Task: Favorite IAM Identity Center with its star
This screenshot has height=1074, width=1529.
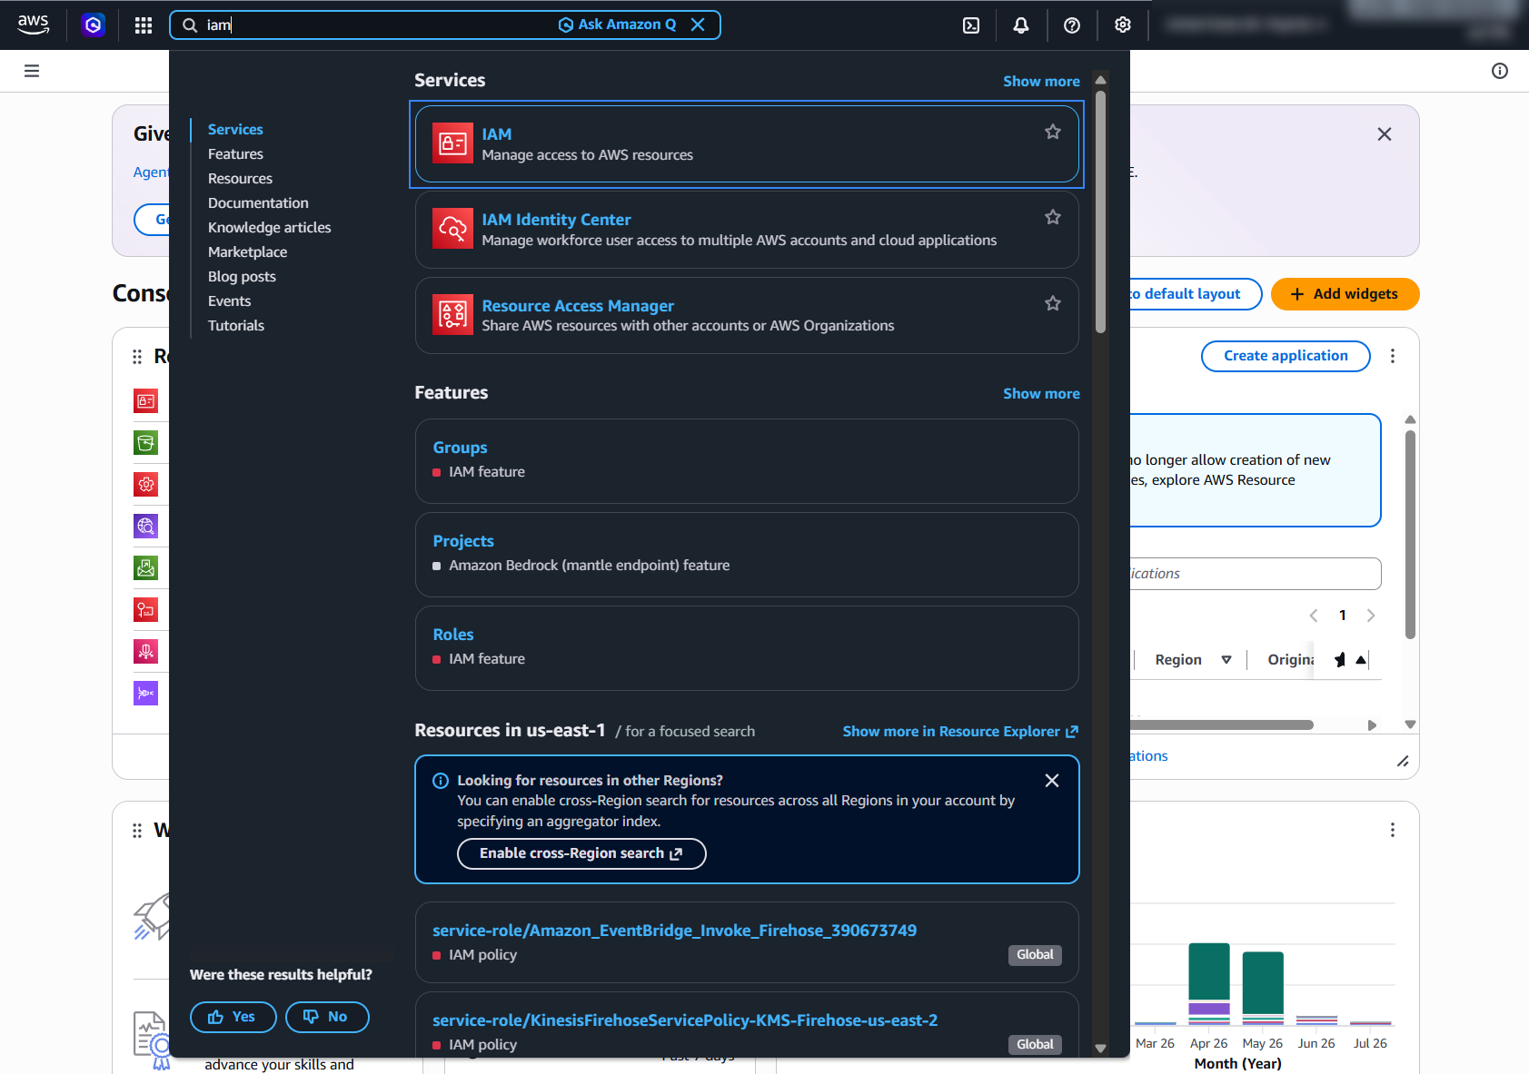Action: tap(1053, 217)
